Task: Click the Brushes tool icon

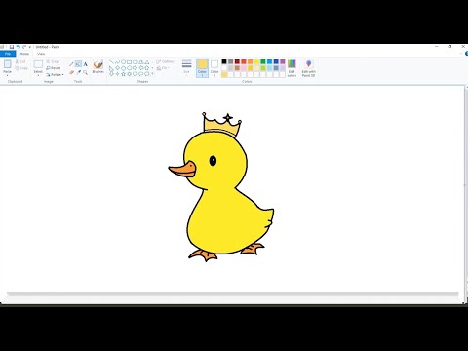Action: point(97,64)
